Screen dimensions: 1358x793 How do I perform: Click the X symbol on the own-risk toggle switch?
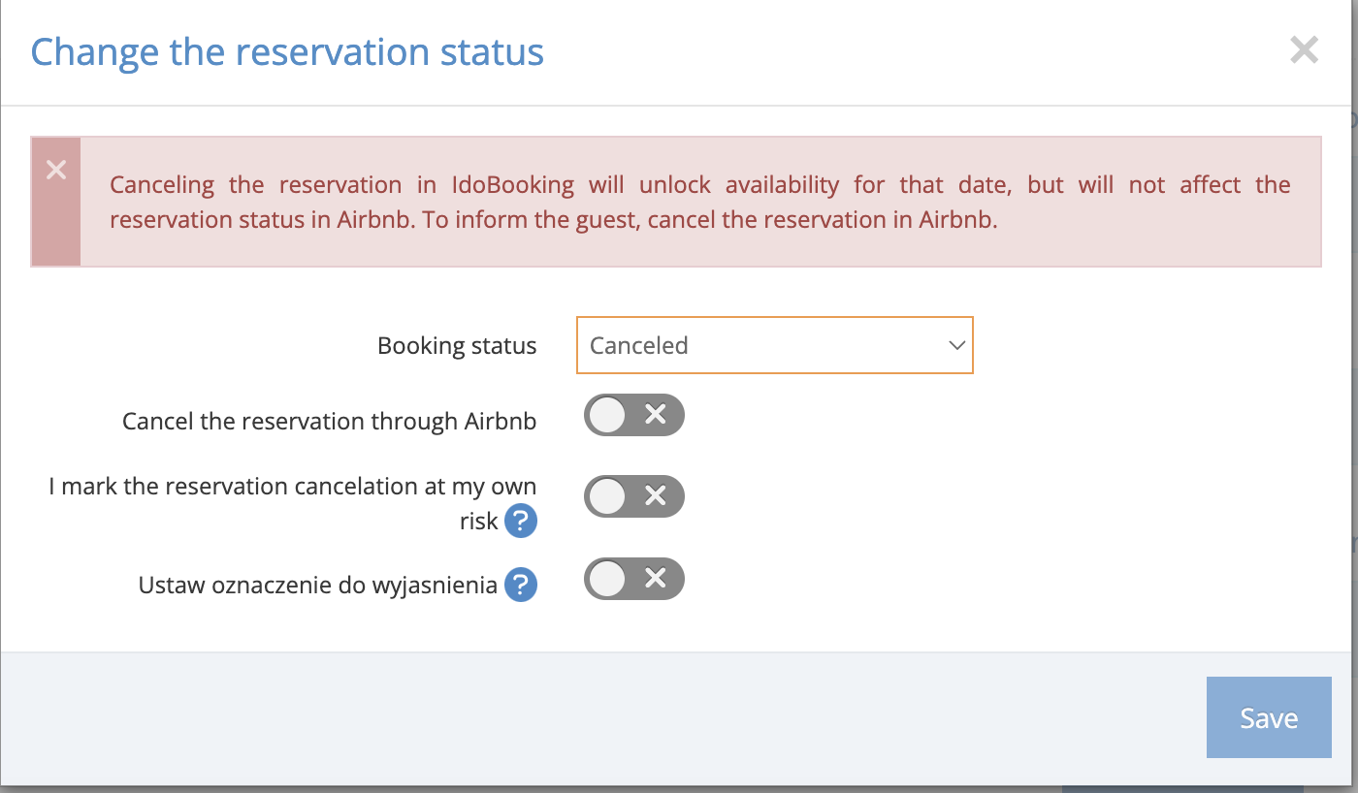(x=656, y=496)
